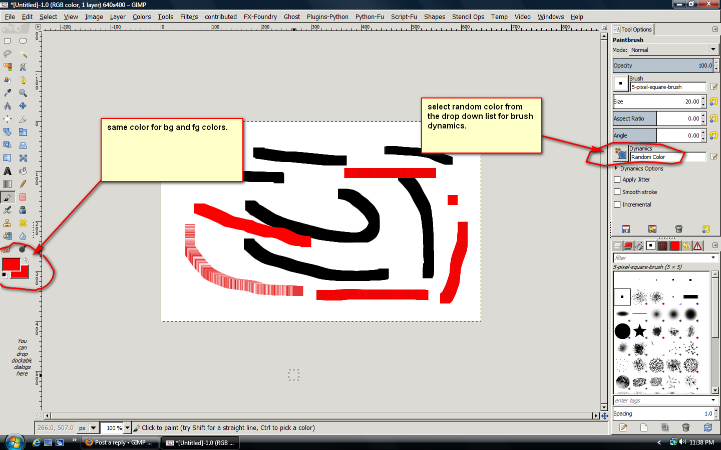Select the Rectangle Select tool

point(8,40)
